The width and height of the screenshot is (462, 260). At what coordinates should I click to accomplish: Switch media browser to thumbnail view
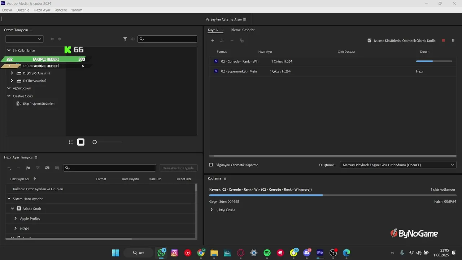[81, 142]
